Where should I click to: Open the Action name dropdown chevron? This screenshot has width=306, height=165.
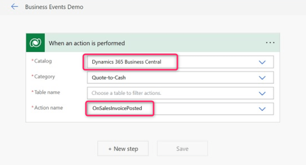coord(262,109)
